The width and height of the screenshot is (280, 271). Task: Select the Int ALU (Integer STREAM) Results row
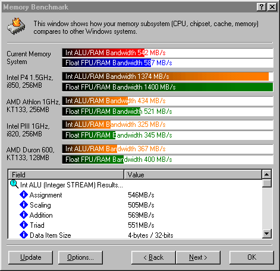(x=71, y=185)
